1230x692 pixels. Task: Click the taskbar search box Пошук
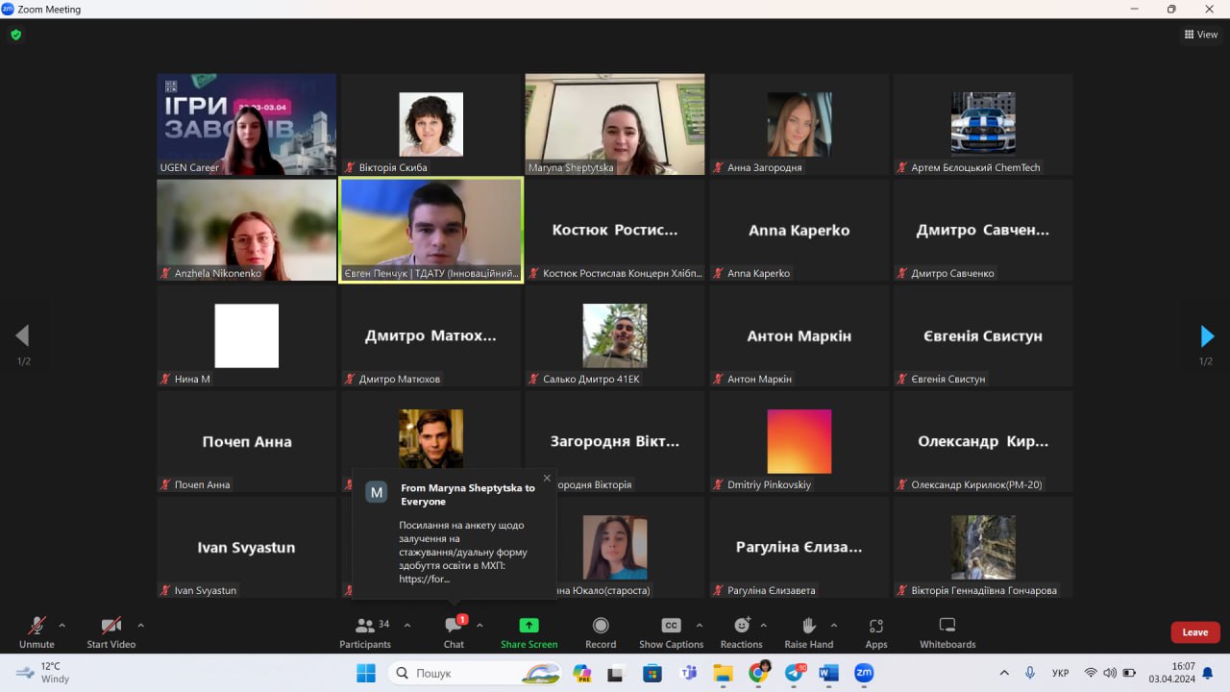(x=477, y=673)
